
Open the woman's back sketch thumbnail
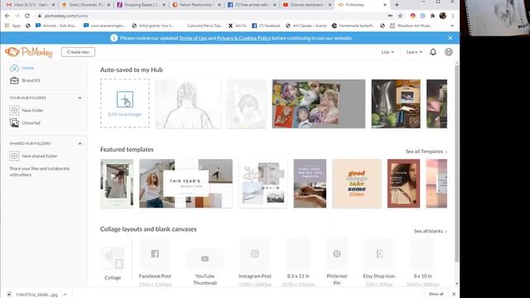[x=188, y=103]
